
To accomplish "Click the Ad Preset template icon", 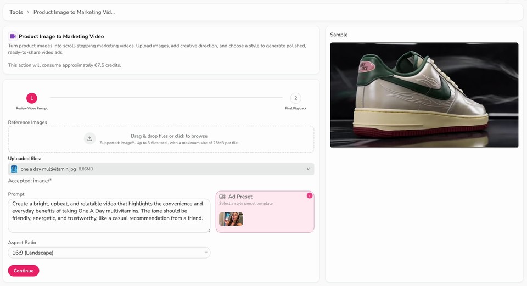I will point(222,197).
